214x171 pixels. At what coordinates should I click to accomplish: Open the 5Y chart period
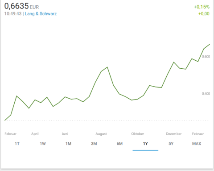pyautogui.click(x=171, y=144)
